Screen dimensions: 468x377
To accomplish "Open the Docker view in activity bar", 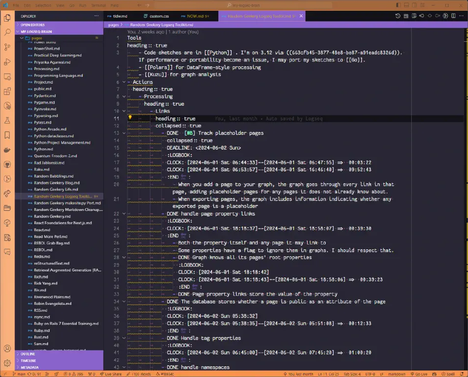I will tap(7, 150).
